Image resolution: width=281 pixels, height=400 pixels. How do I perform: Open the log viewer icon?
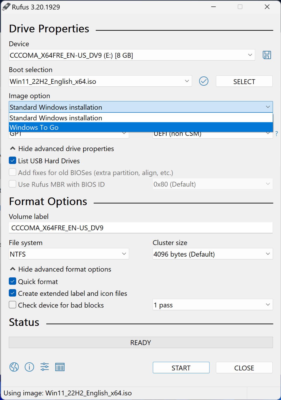click(x=60, y=367)
